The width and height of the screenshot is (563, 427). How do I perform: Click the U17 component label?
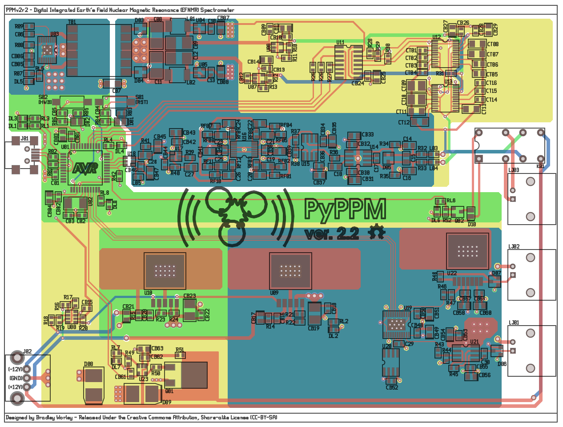point(179,149)
